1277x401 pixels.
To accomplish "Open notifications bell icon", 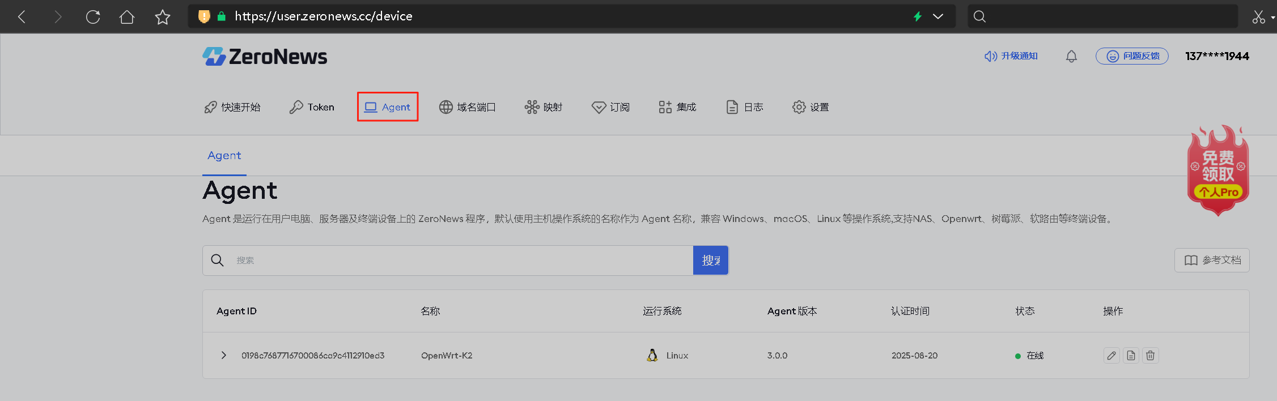I will click(1071, 56).
